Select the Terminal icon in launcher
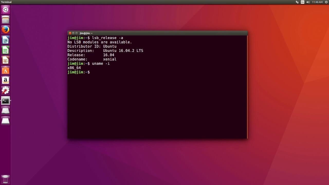329x185 pixels. click(5, 101)
